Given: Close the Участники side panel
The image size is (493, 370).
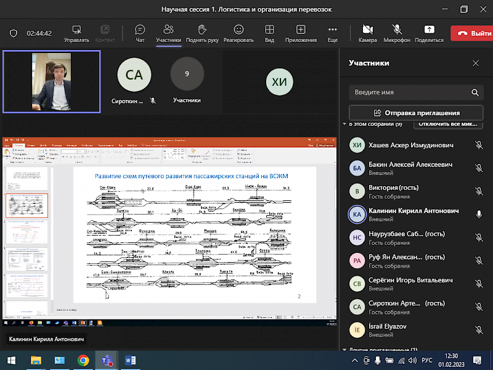Looking at the screenshot, I should click(476, 63).
